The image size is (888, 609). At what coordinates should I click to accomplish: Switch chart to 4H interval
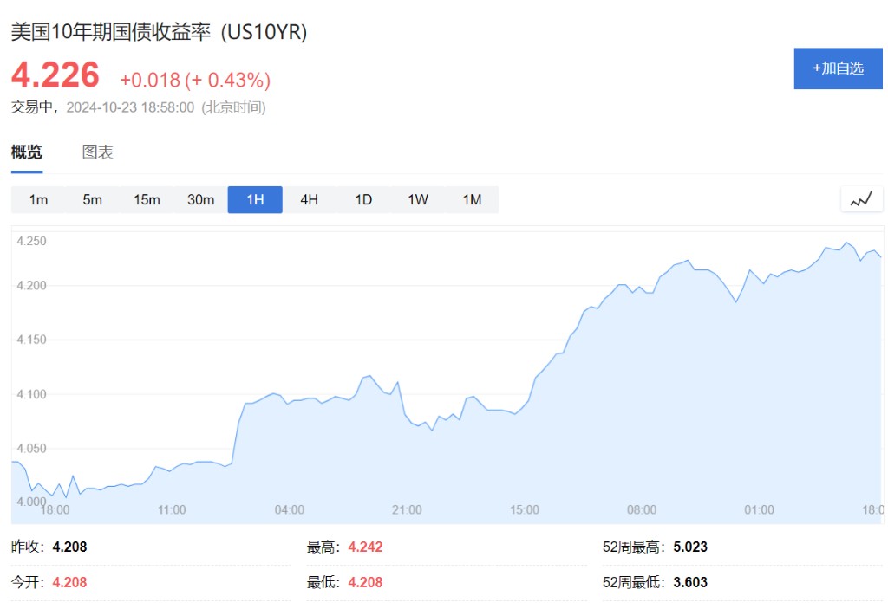309,200
